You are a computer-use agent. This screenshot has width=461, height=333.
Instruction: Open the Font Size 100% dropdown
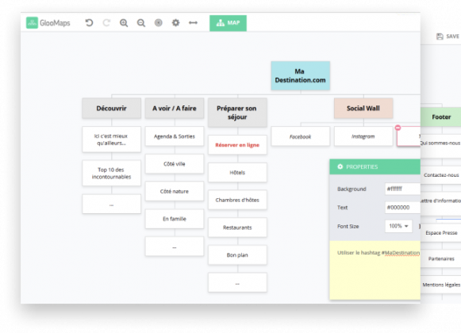398,226
